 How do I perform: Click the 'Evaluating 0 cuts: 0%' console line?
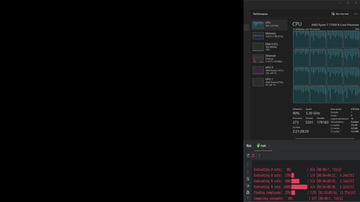[298, 169]
